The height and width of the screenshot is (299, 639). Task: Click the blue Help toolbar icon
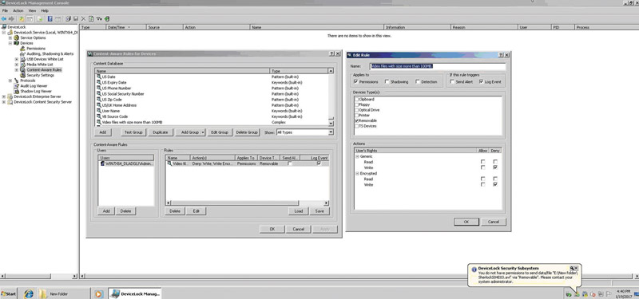50,18
